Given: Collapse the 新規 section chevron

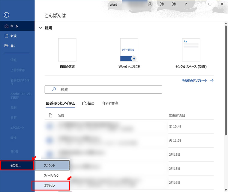Looking at the screenshot, I should (x=40, y=28).
